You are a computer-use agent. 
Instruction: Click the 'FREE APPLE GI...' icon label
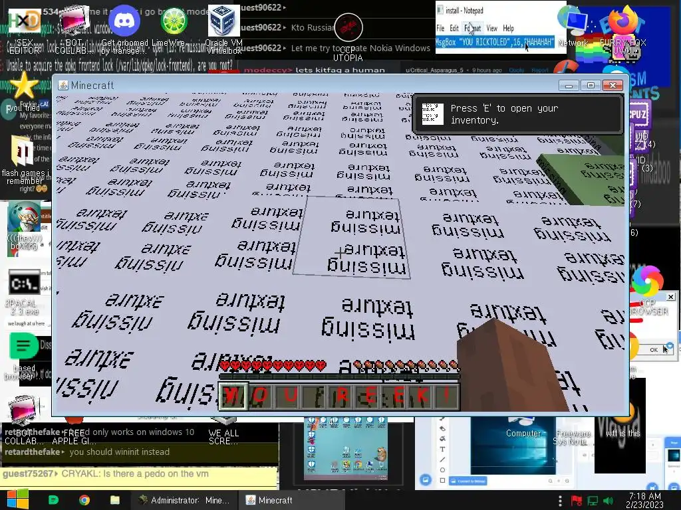(x=74, y=437)
